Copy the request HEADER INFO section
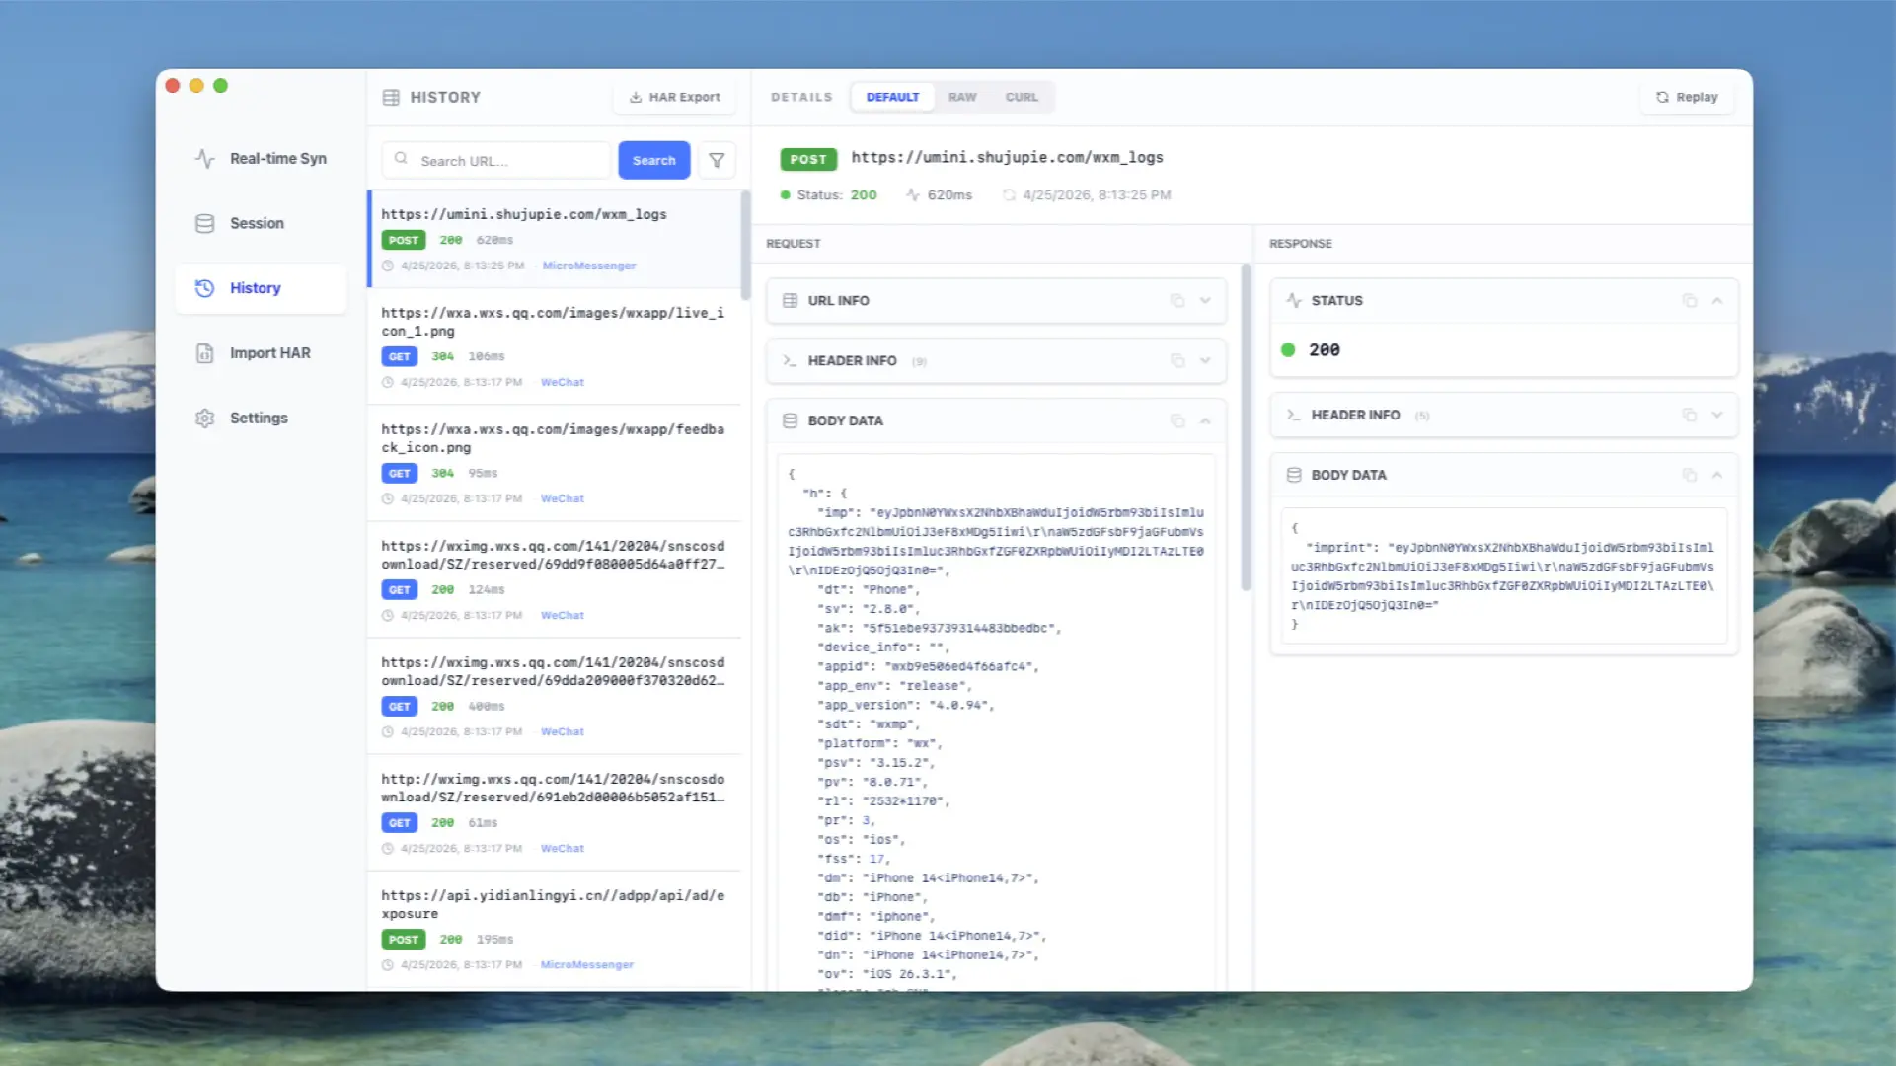The image size is (1896, 1066). tap(1177, 361)
